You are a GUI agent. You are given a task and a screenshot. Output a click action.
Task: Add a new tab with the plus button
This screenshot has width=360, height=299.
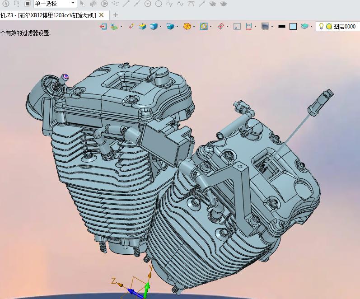coord(116,15)
